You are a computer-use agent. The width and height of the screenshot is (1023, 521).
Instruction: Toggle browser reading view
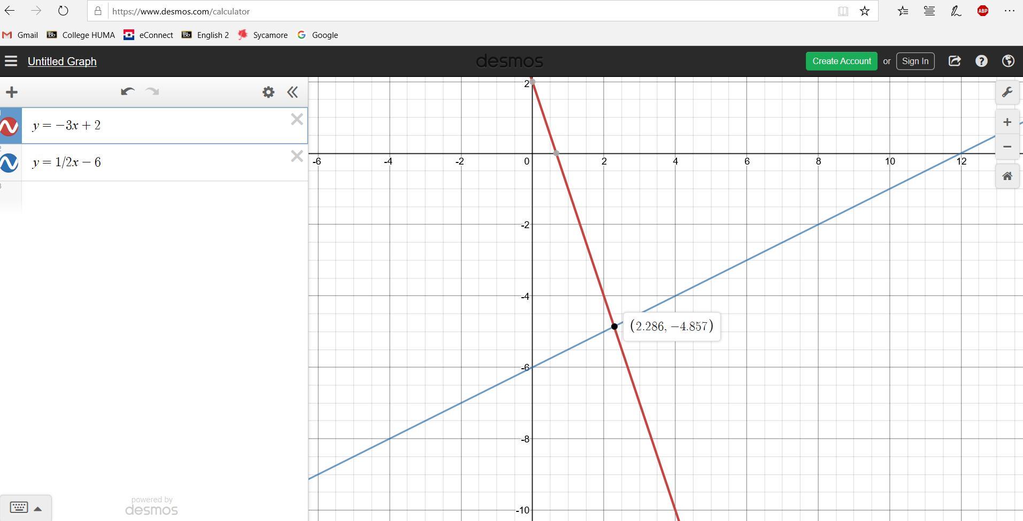point(843,11)
